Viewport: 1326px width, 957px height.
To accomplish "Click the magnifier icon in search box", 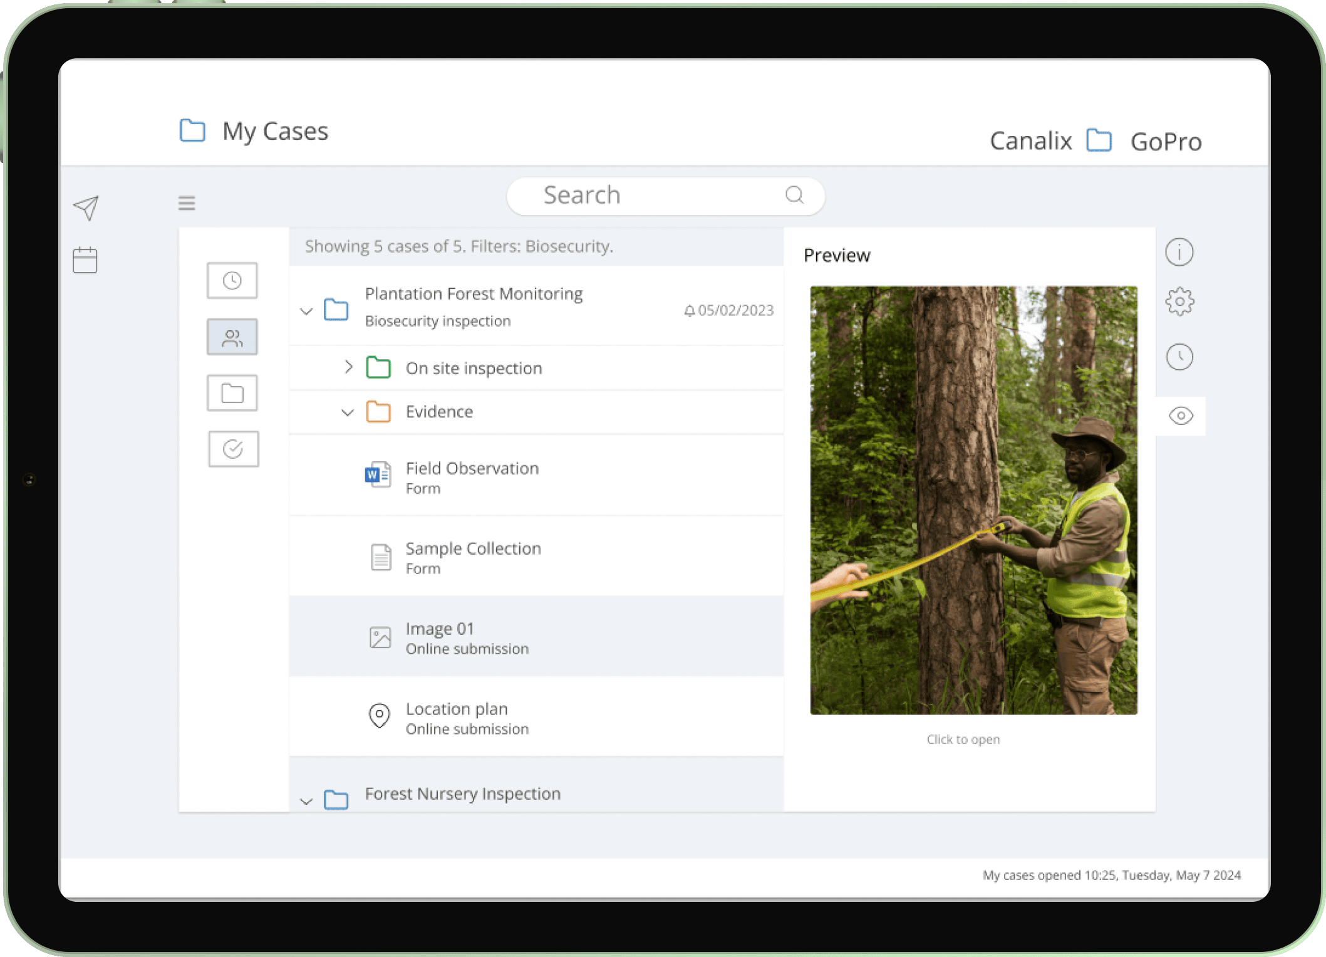I will tap(794, 195).
